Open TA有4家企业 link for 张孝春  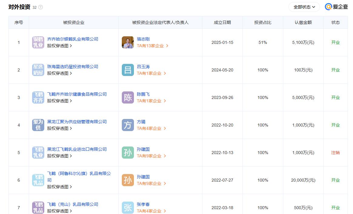pos(151,211)
